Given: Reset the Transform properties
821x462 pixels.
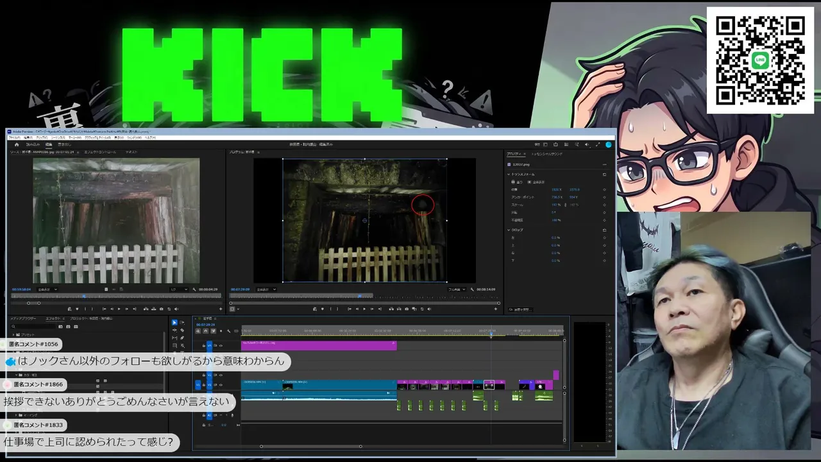Looking at the screenshot, I should pyautogui.click(x=604, y=175).
